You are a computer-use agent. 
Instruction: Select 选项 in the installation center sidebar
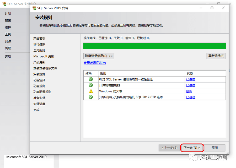point(8,57)
